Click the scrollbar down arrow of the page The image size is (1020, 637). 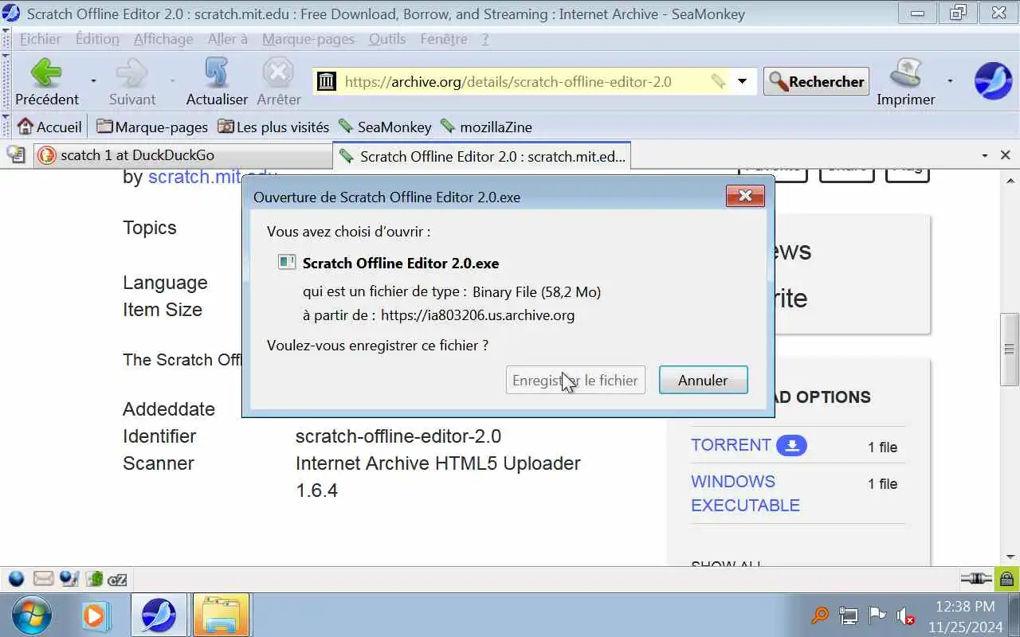pyautogui.click(x=1009, y=557)
